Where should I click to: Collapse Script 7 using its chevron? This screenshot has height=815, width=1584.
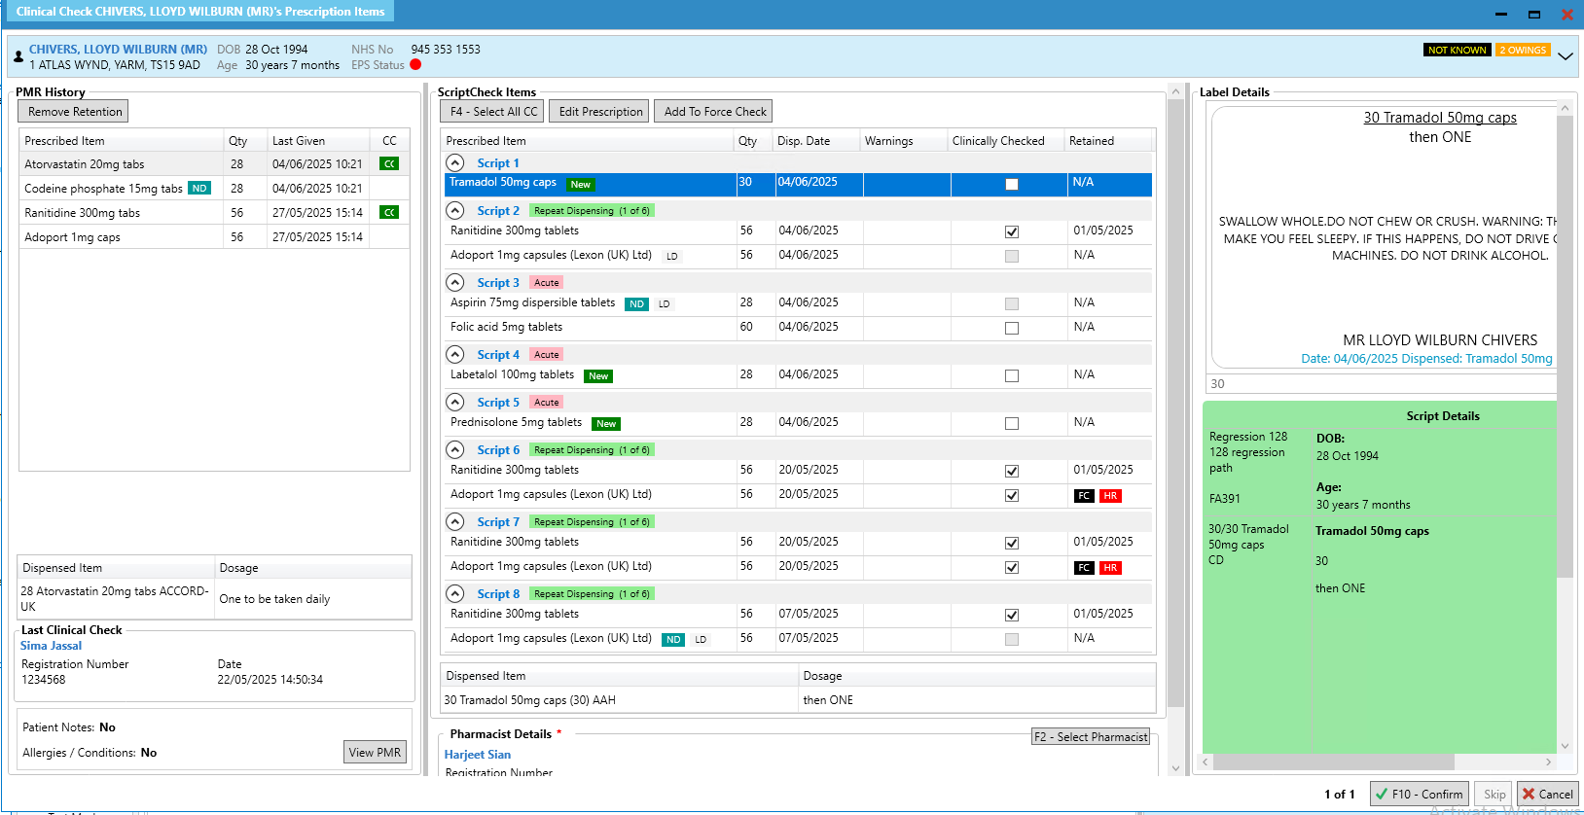tap(455, 521)
